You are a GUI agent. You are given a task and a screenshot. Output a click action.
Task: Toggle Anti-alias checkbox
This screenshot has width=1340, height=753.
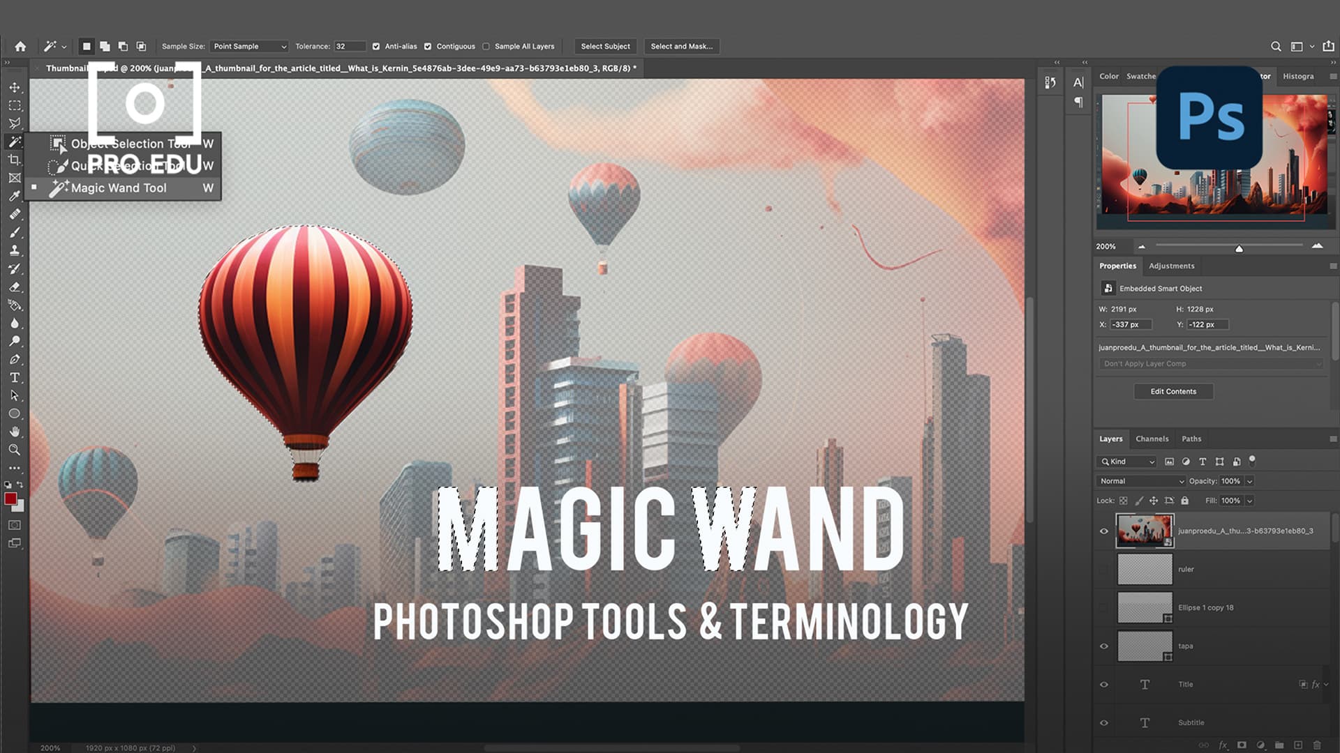click(x=376, y=46)
